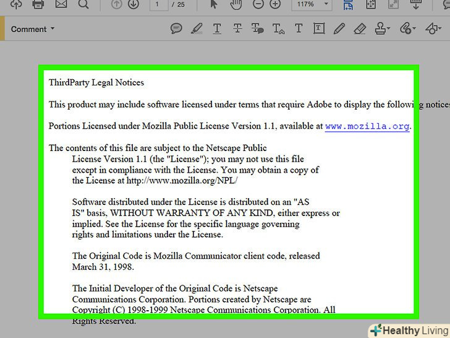The height and width of the screenshot is (338, 450).
Task: Select the eraser tool
Action: (x=360, y=28)
